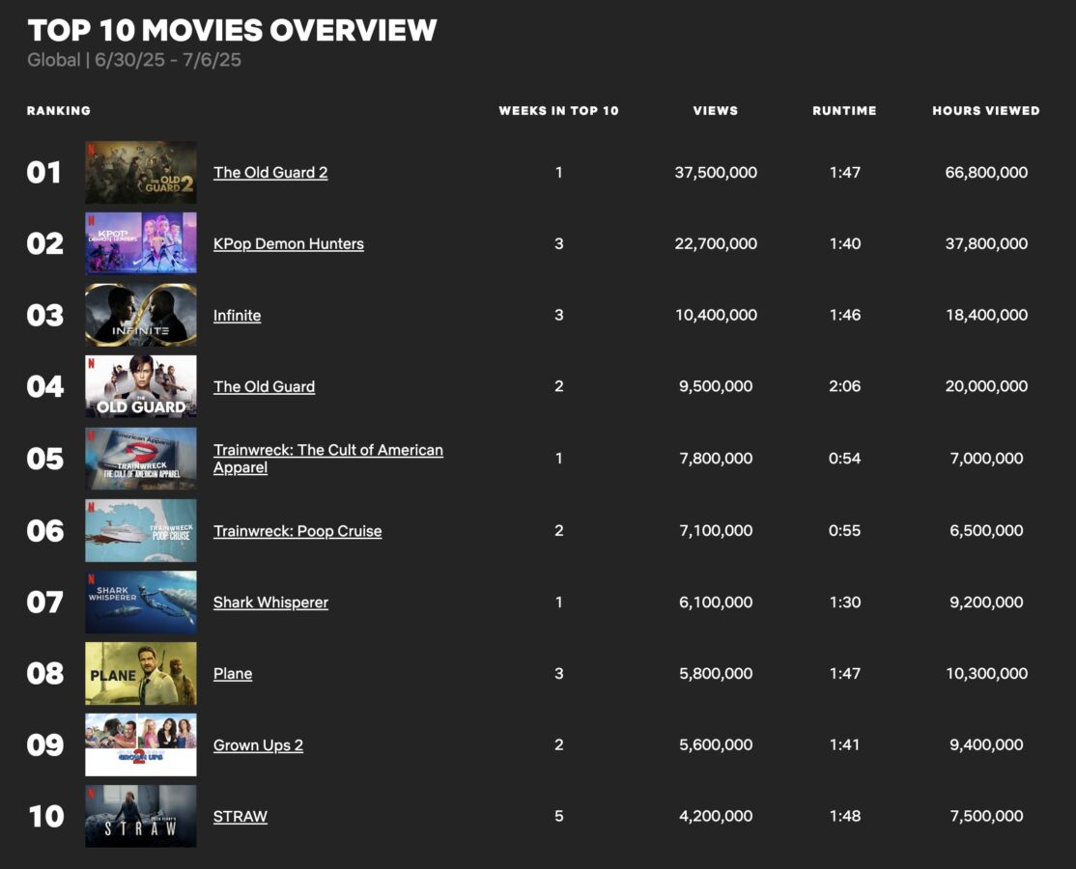1076x869 pixels.
Task: Click ranking number 06
Action: coord(45,530)
